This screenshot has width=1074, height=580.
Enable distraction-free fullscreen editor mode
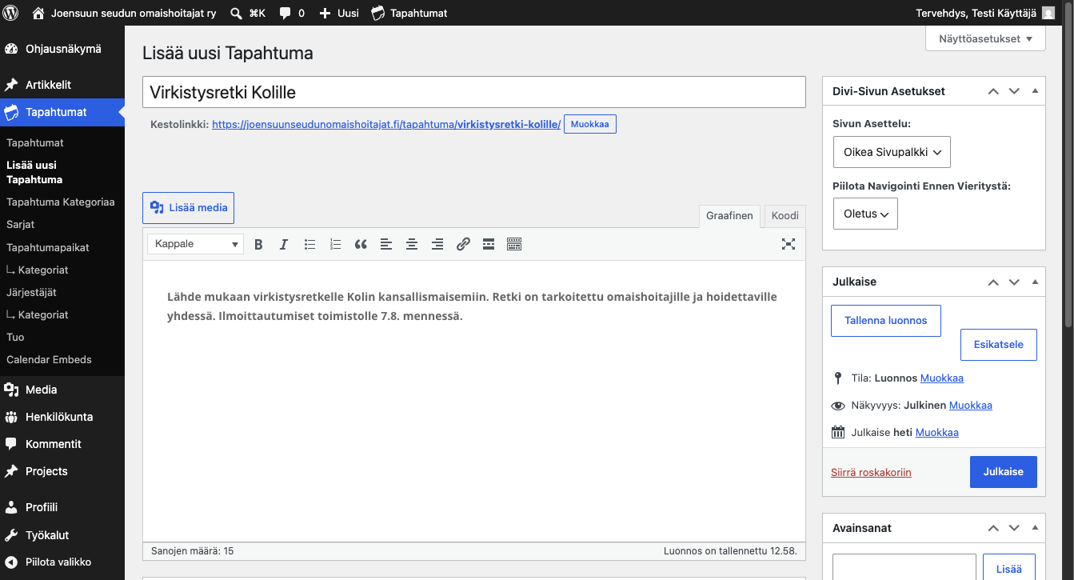[789, 244]
